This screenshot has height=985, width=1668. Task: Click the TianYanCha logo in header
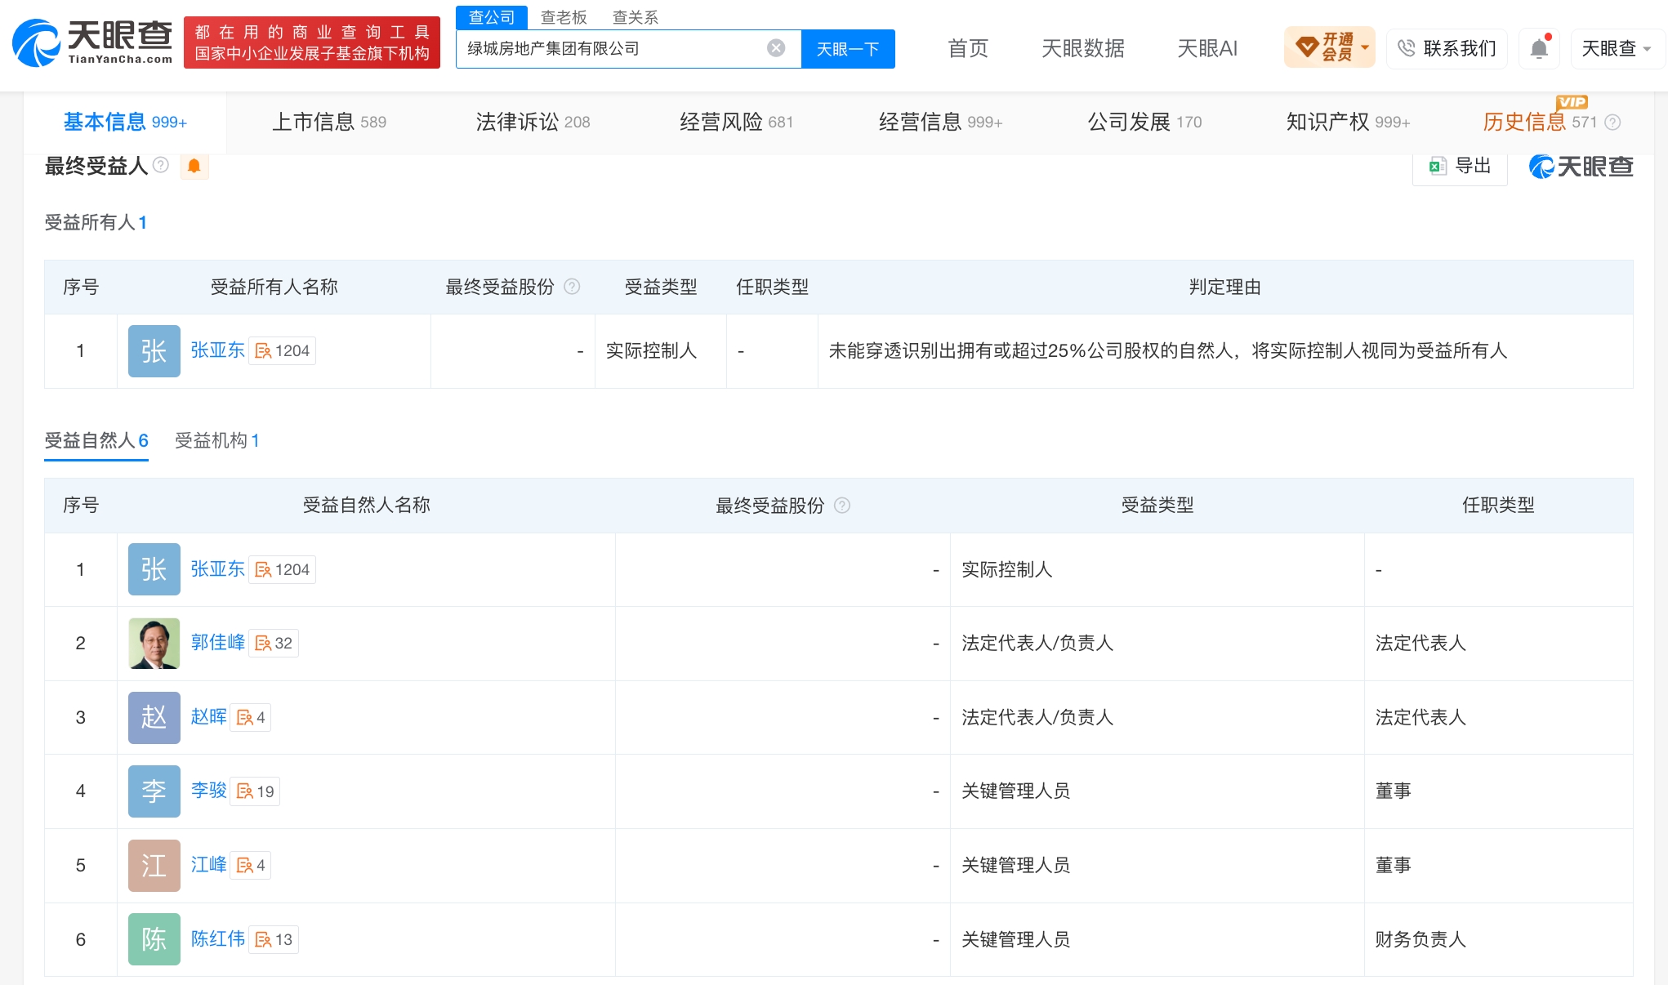(92, 42)
